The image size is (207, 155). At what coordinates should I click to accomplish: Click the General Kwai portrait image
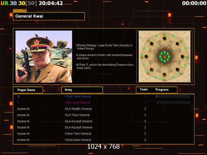(44, 57)
